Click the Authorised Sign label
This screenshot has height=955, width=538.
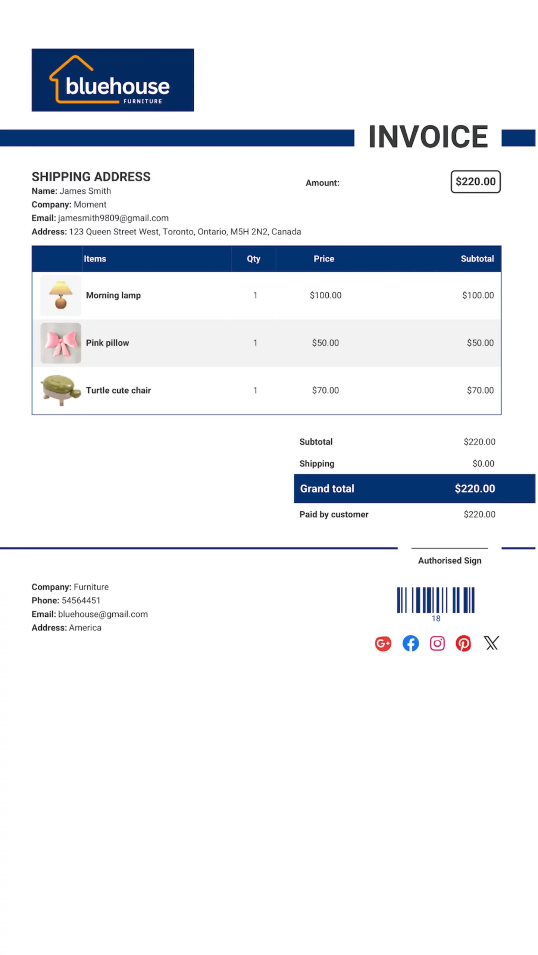coord(450,561)
